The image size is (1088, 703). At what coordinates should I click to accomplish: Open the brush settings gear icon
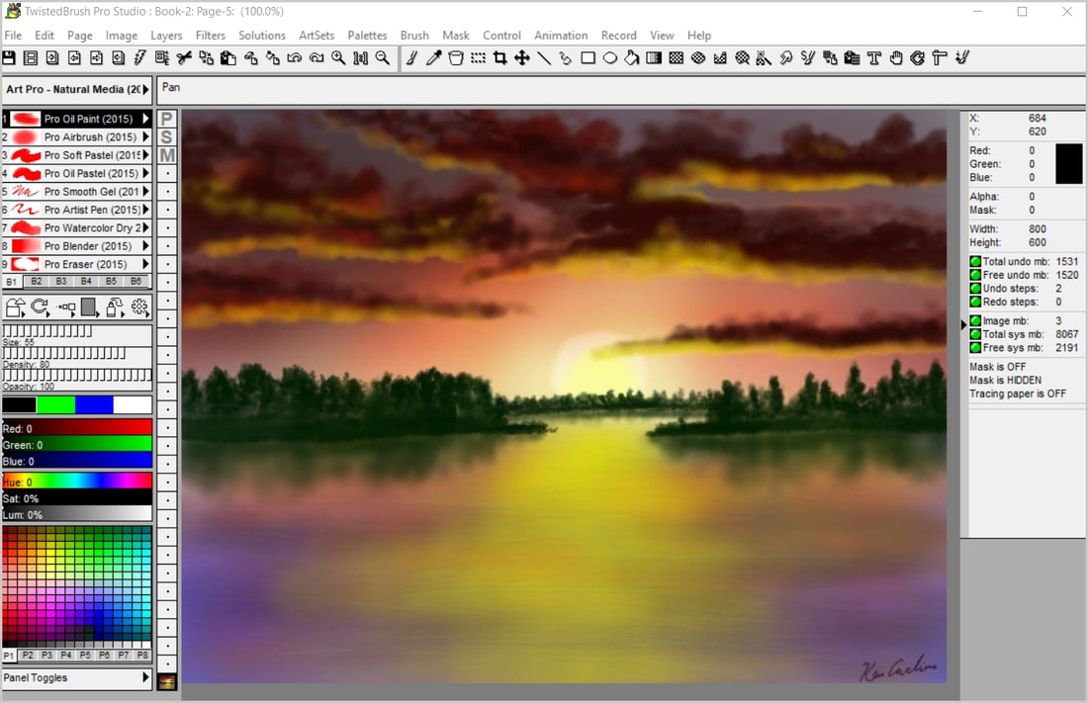(141, 308)
